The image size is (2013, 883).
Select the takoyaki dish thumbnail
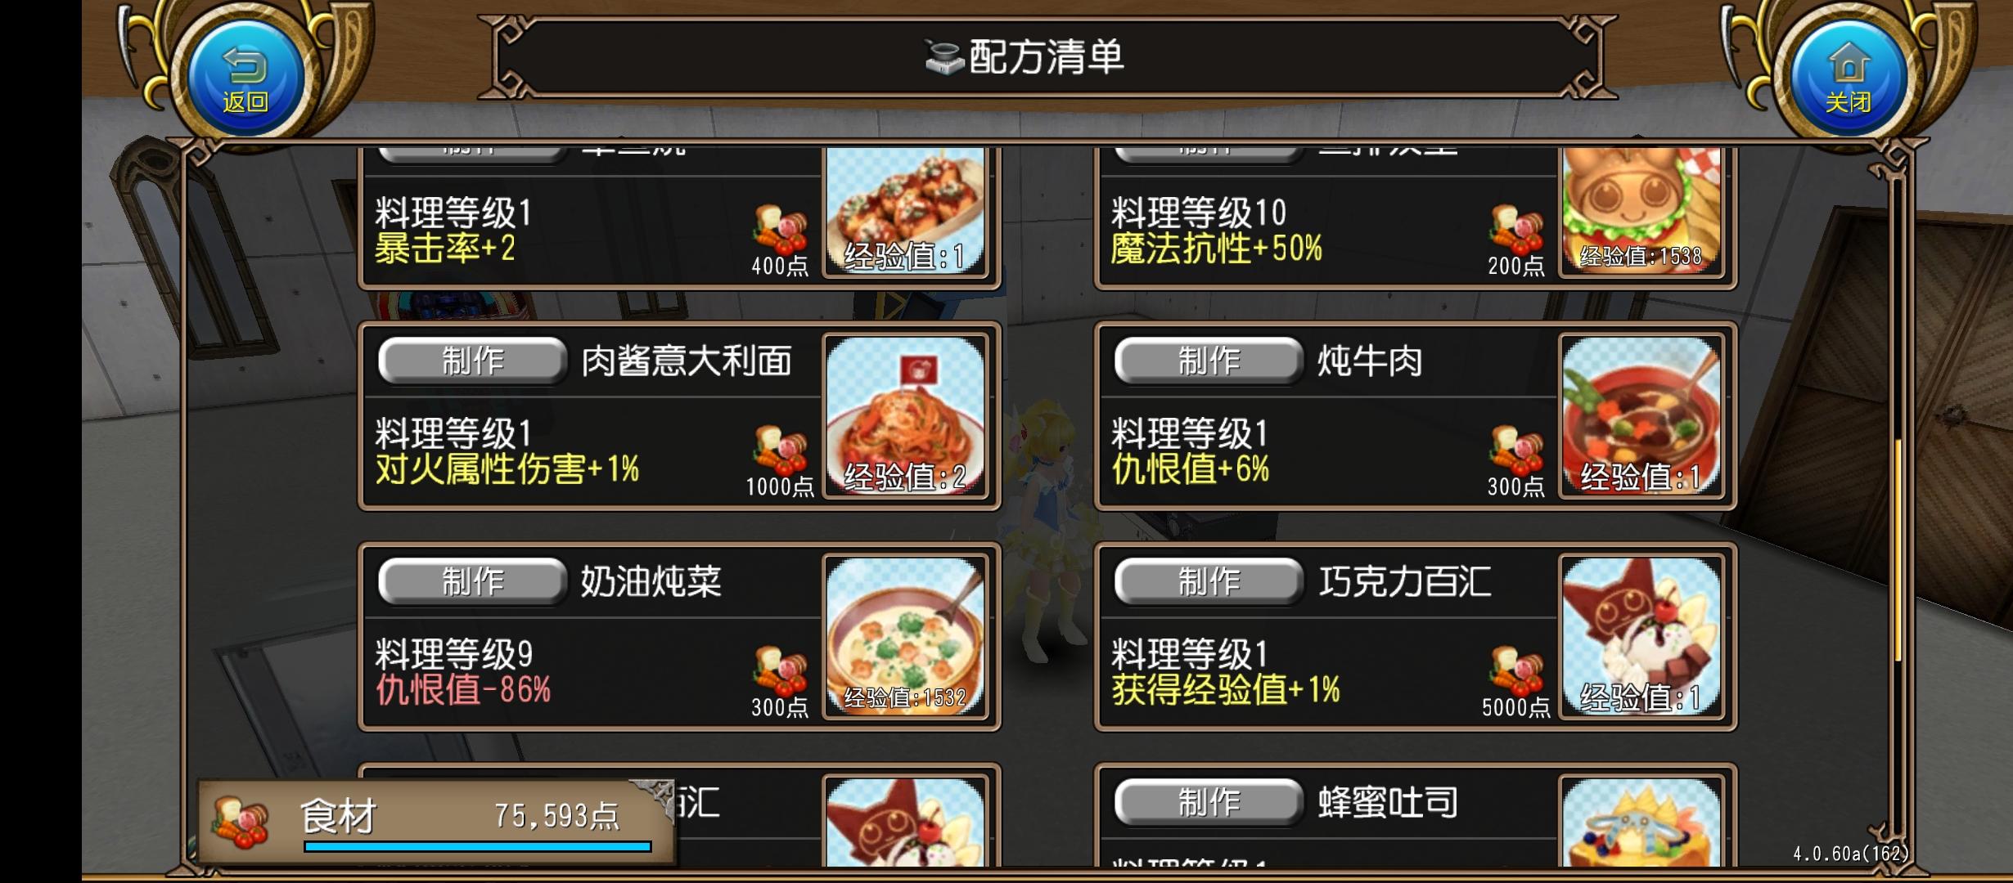pyautogui.click(x=905, y=211)
